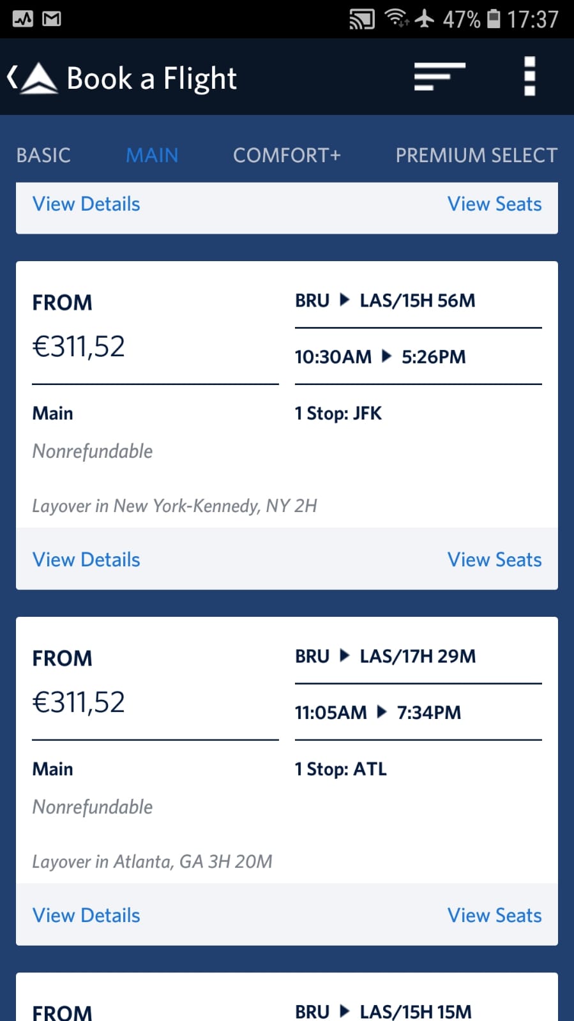The width and height of the screenshot is (574, 1021).
Task: Open the sort and filter icon
Action: 439,77
